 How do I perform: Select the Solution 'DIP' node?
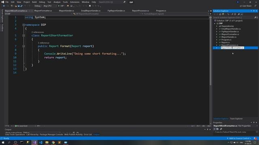tap(229, 21)
